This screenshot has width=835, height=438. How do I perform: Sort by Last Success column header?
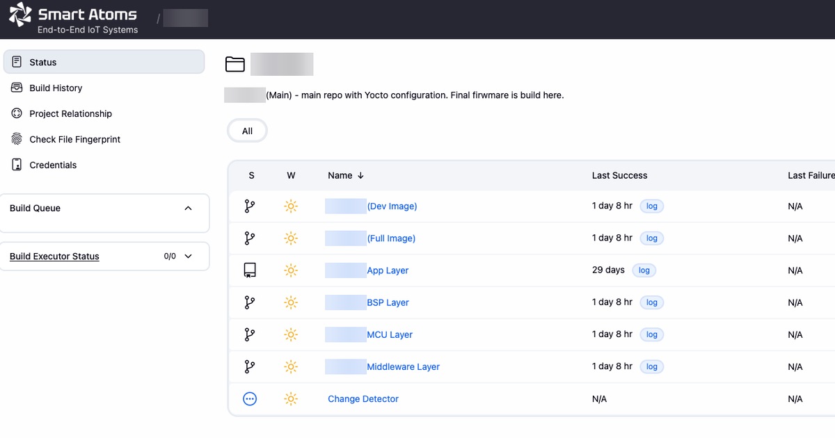point(619,175)
